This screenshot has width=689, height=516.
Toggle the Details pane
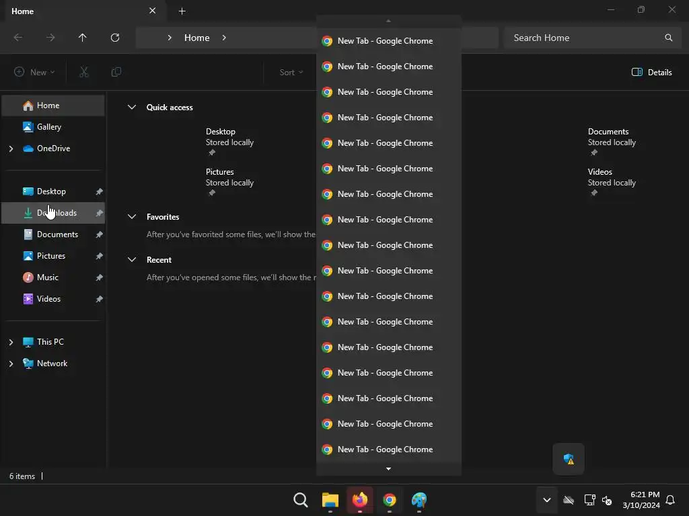pyautogui.click(x=651, y=72)
